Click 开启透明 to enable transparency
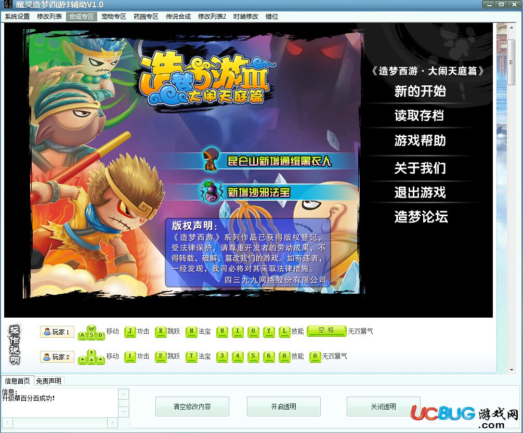The width and height of the screenshot is (523, 433). (x=283, y=406)
